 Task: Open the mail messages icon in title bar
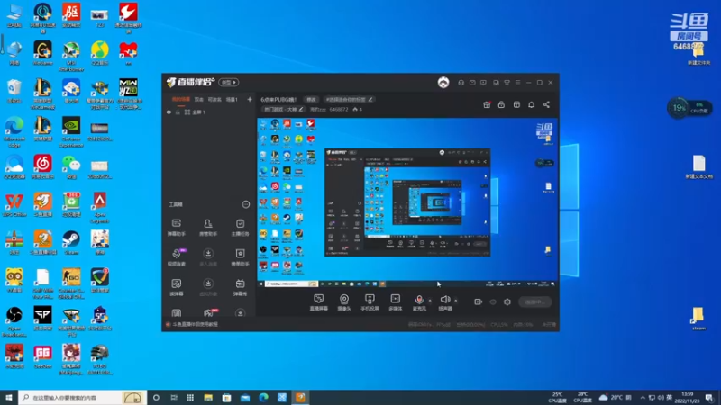coord(472,83)
